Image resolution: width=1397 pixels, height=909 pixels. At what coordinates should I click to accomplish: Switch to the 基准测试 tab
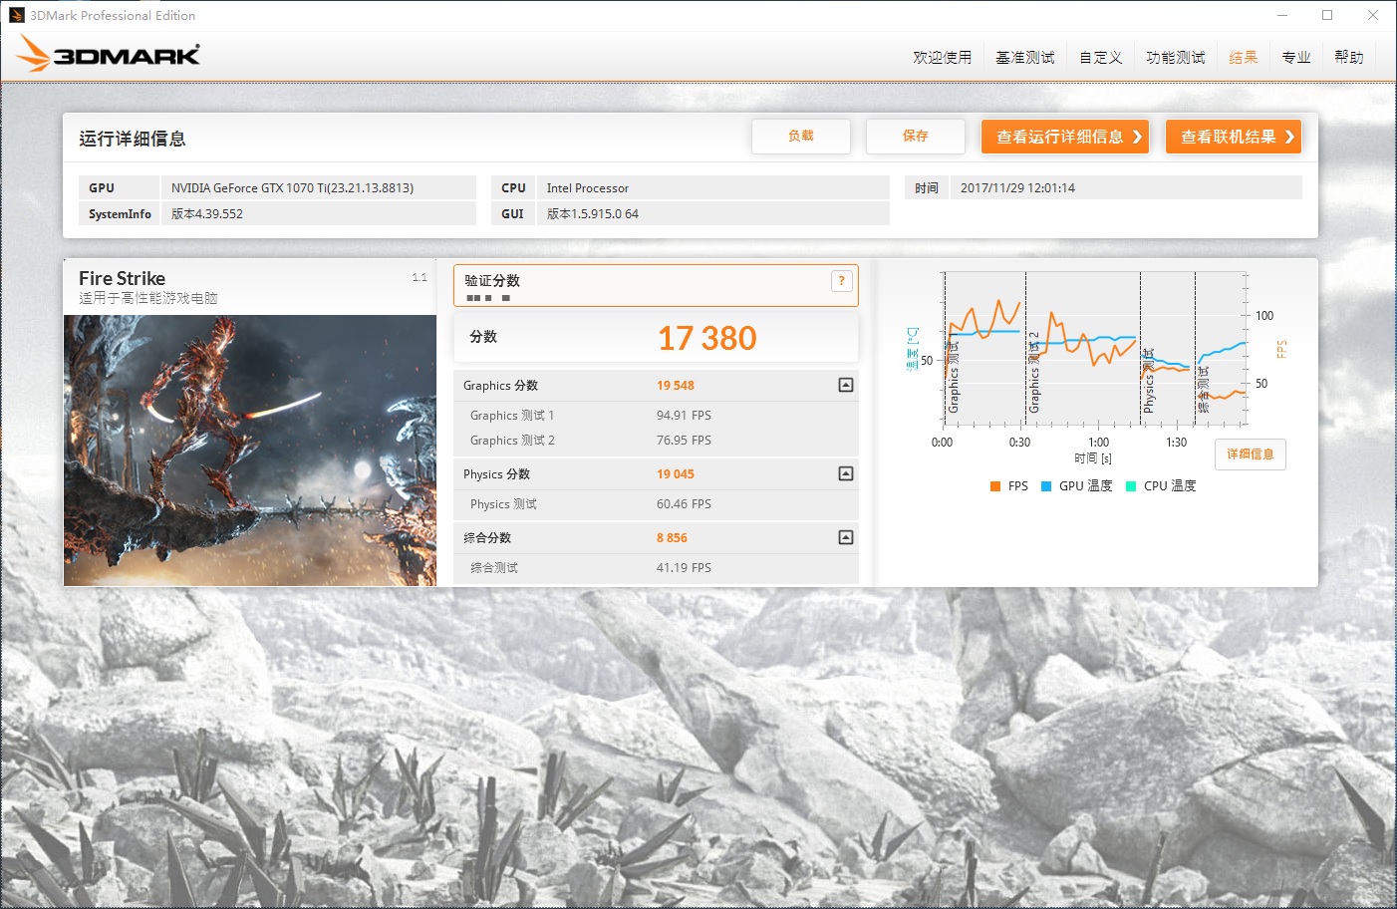point(1025,58)
